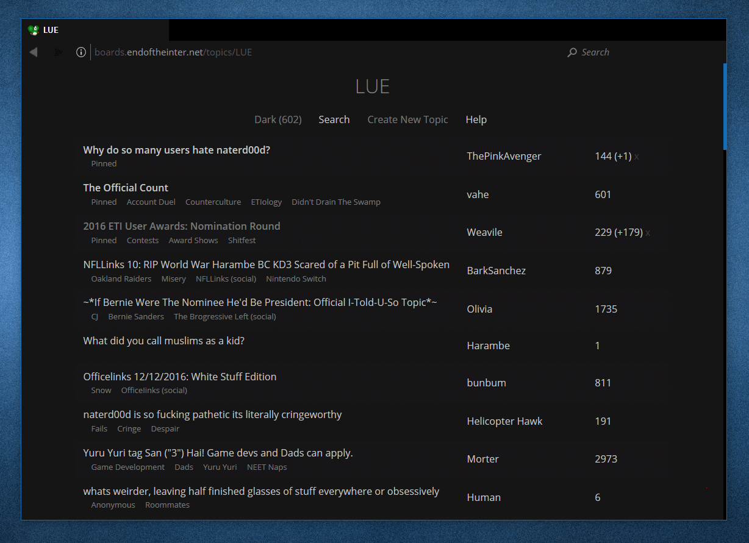Open '2016 ETI User Awards: Nomination Round'

tap(182, 226)
